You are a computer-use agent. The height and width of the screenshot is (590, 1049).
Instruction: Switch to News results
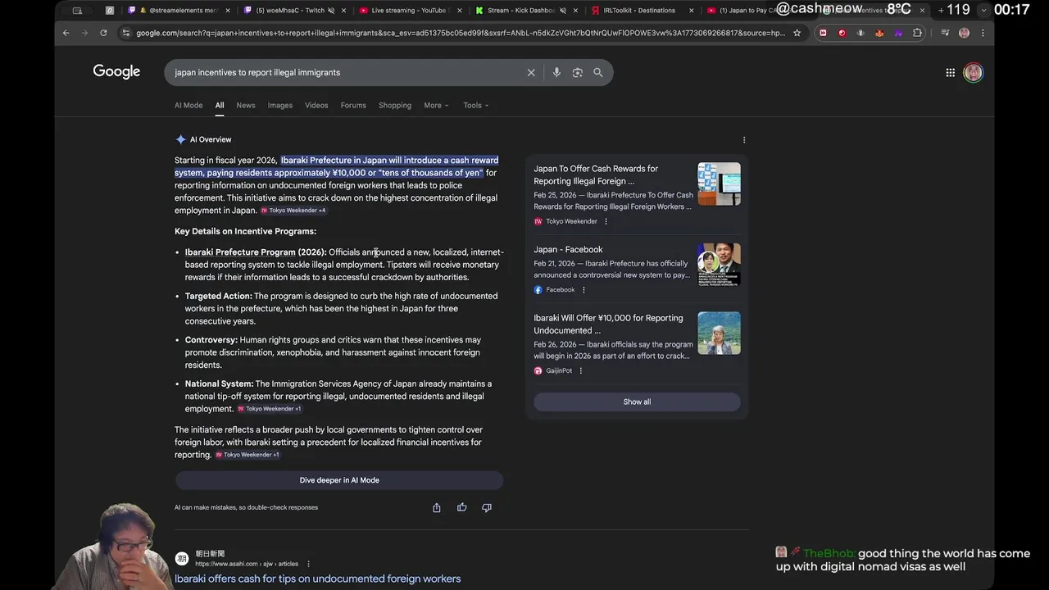pyautogui.click(x=246, y=105)
